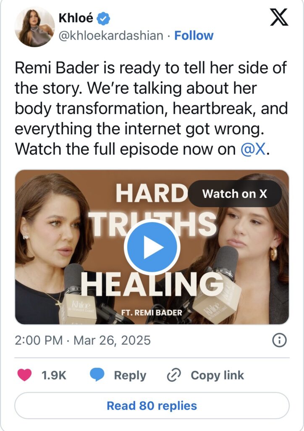
Task: Click the Reply text label
Action: 130,375
